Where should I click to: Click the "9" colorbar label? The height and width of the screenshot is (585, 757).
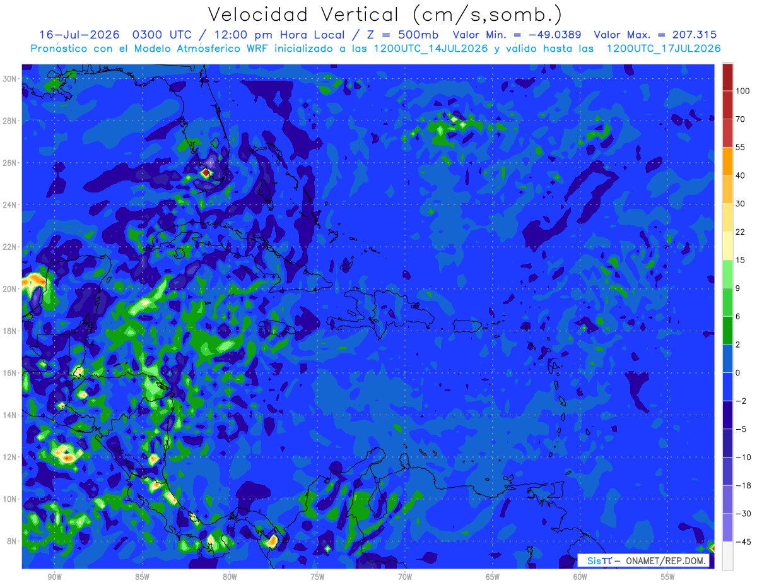(x=739, y=288)
